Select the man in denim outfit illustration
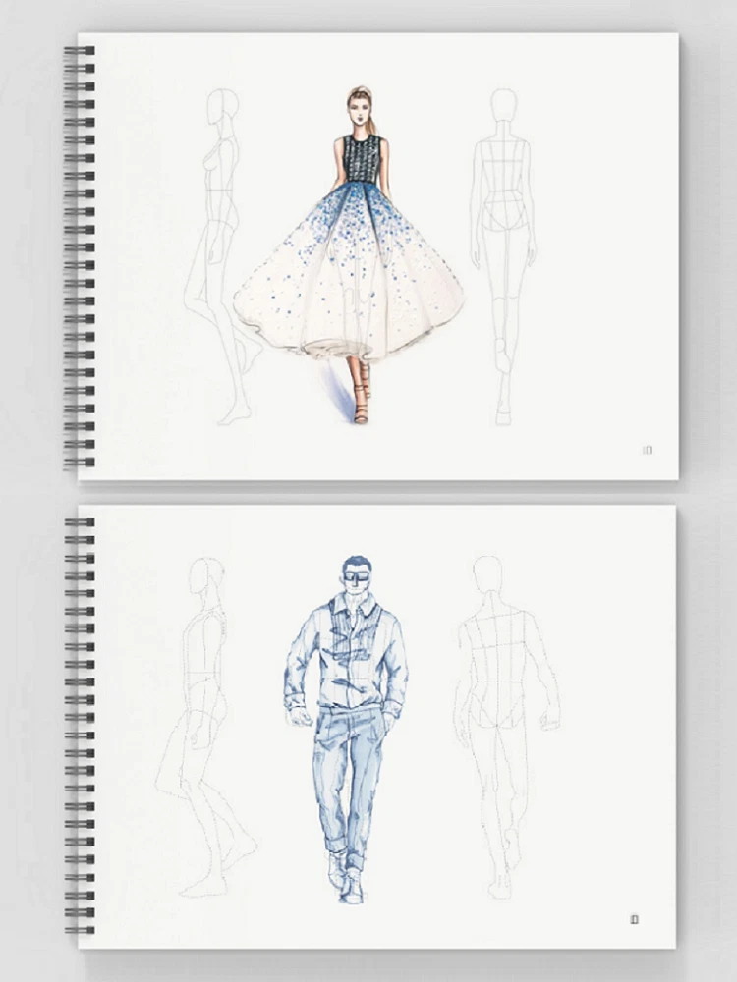 click(x=346, y=729)
